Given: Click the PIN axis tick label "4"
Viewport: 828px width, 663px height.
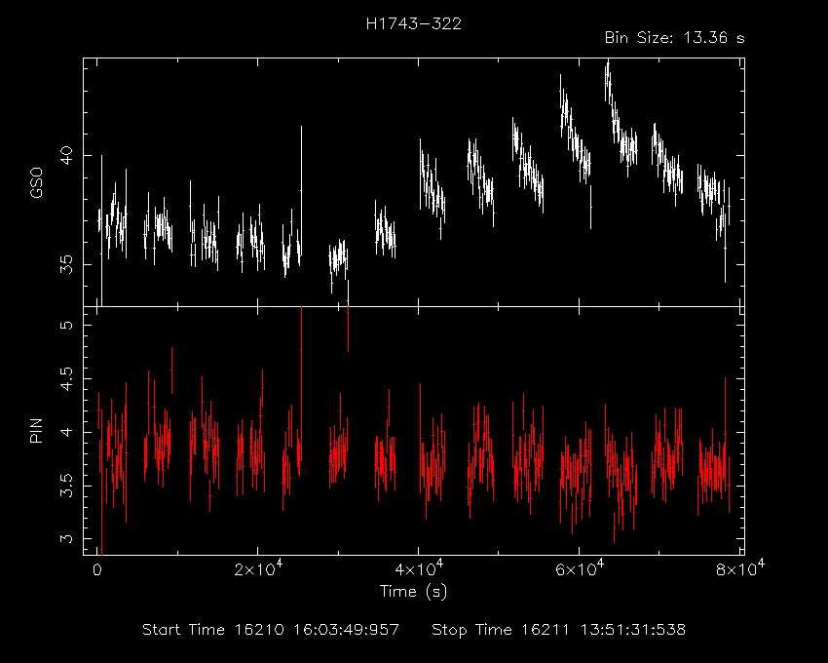Looking at the screenshot, I should tap(66, 432).
